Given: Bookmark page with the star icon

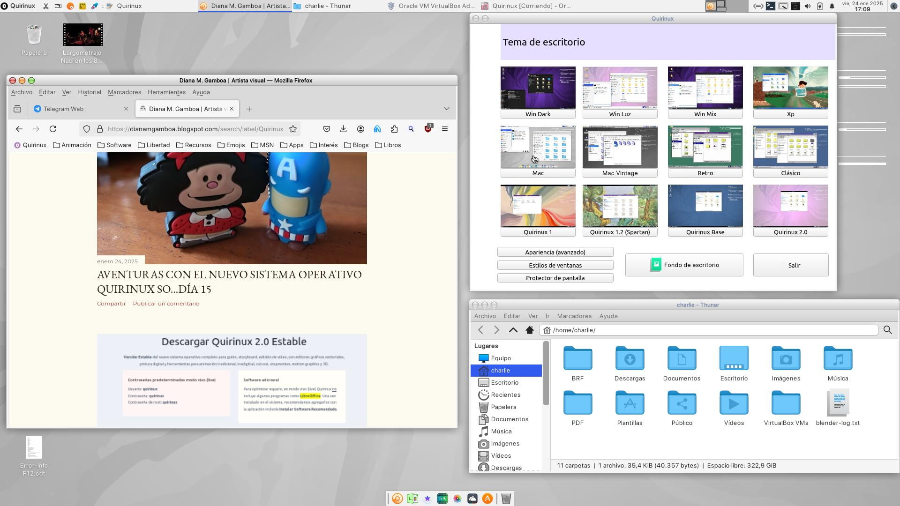Looking at the screenshot, I should click(293, 129).
